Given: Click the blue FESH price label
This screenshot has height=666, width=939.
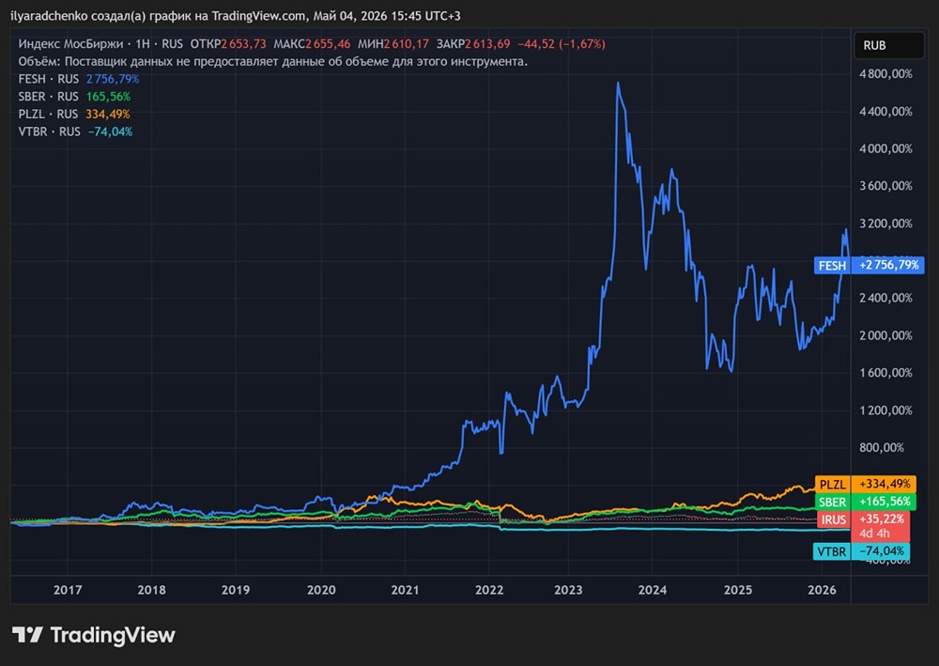Looking at the screenshot, I should [832, 265].
